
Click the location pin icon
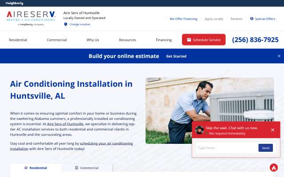(66, 24)
